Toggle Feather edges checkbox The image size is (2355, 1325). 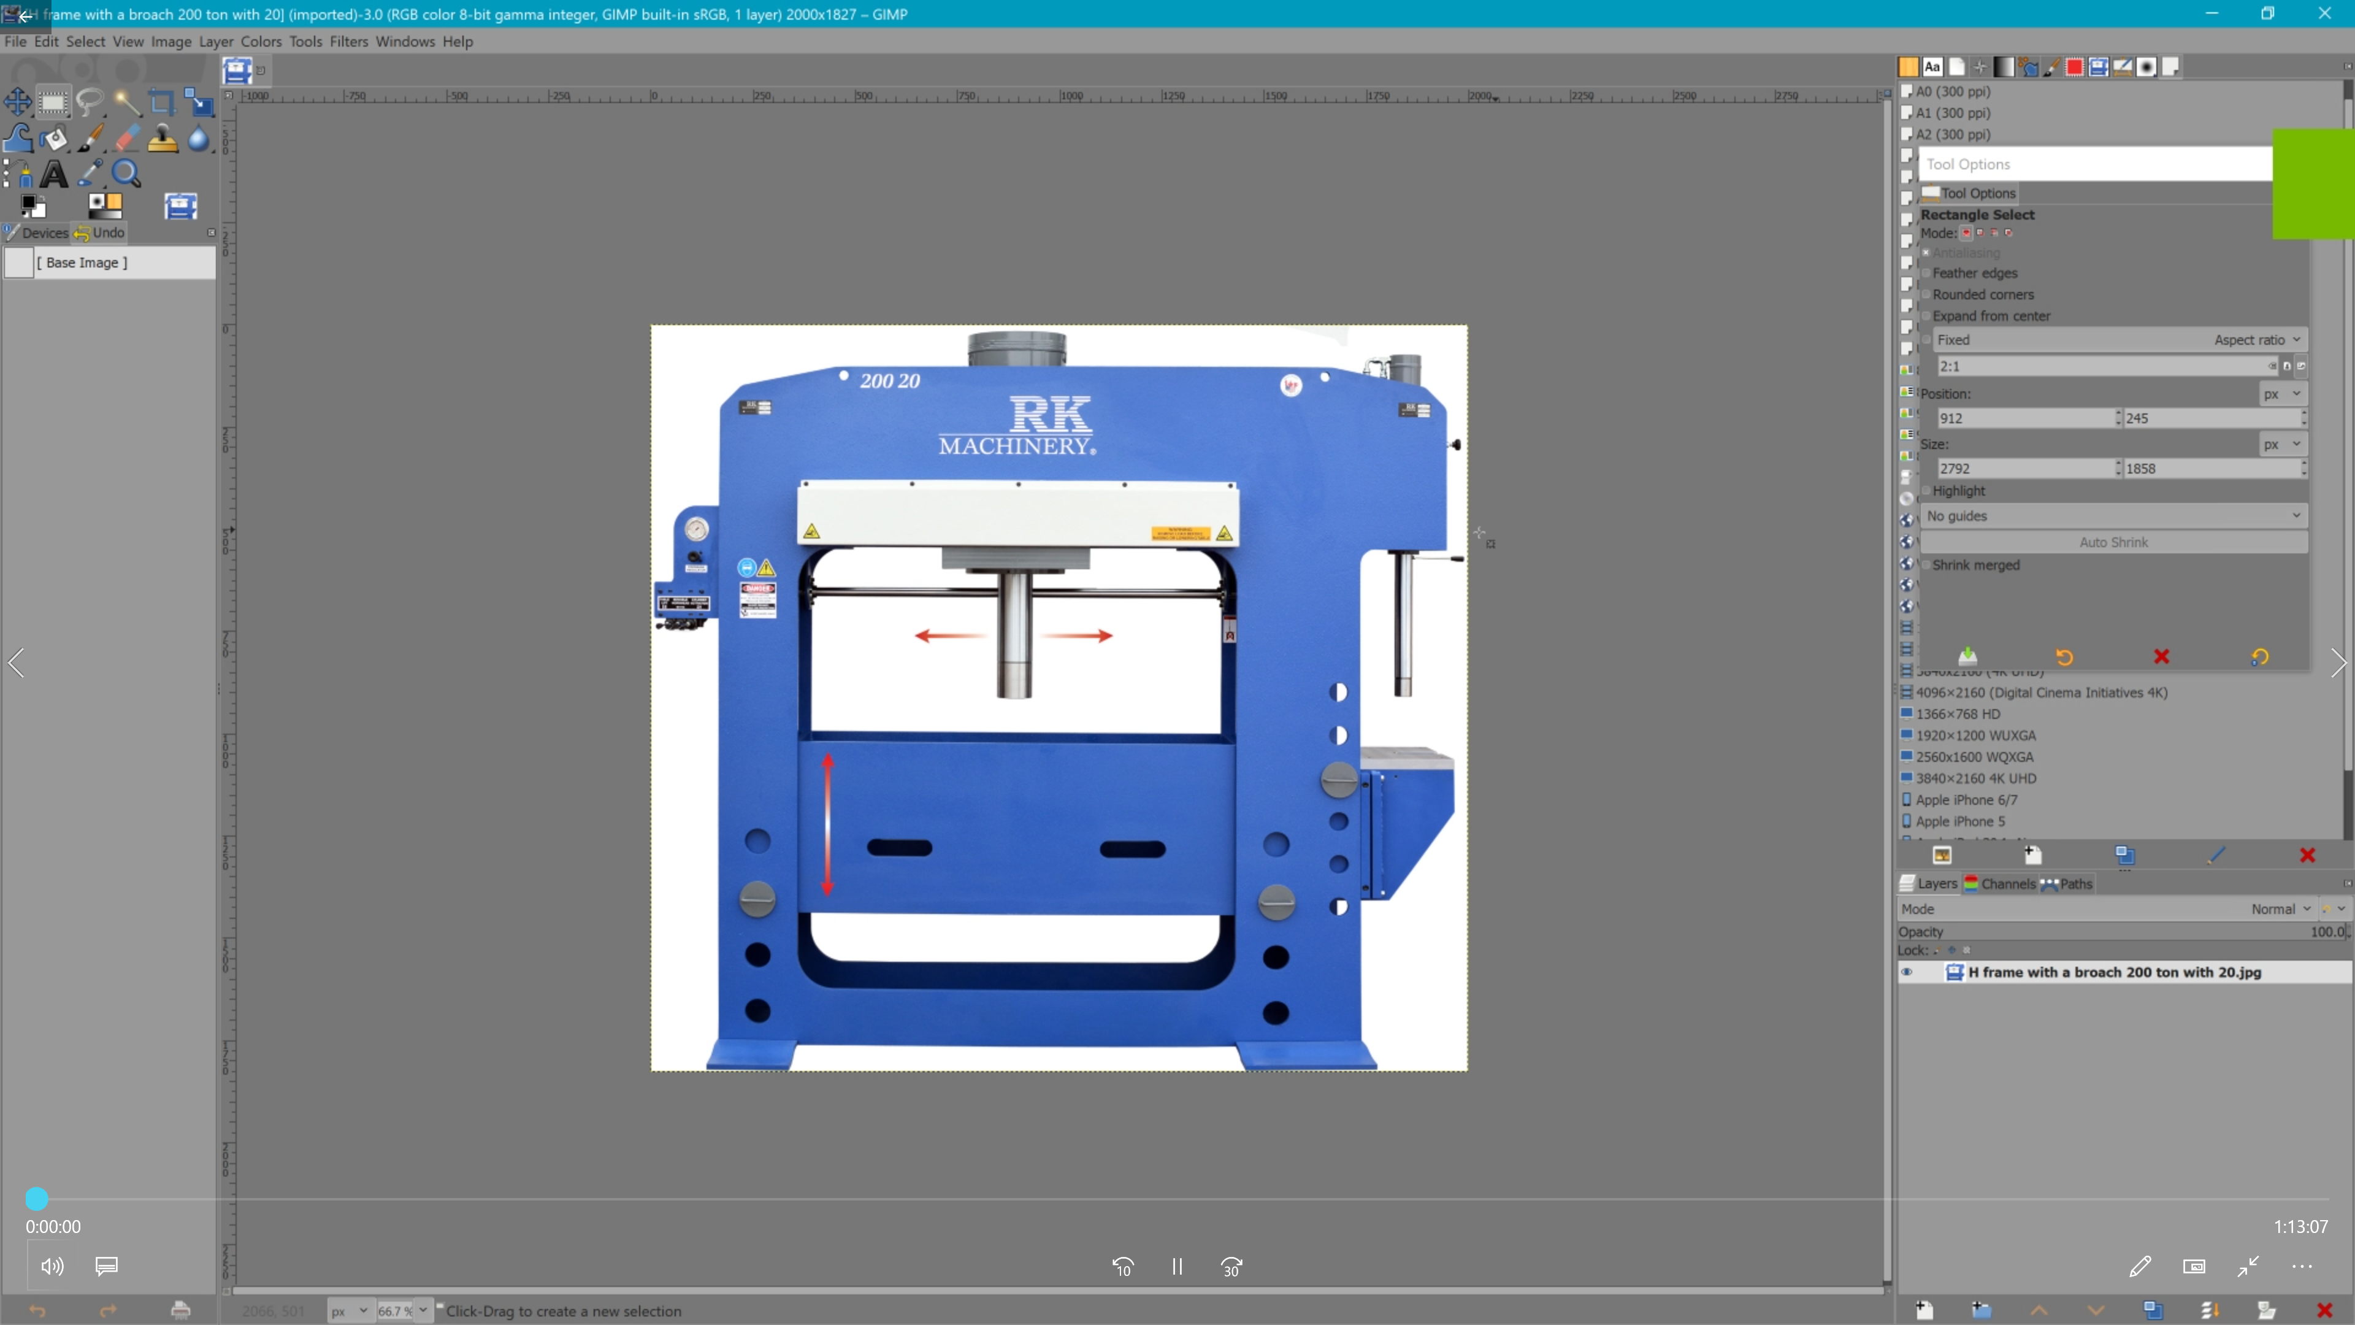point(1926,274)
